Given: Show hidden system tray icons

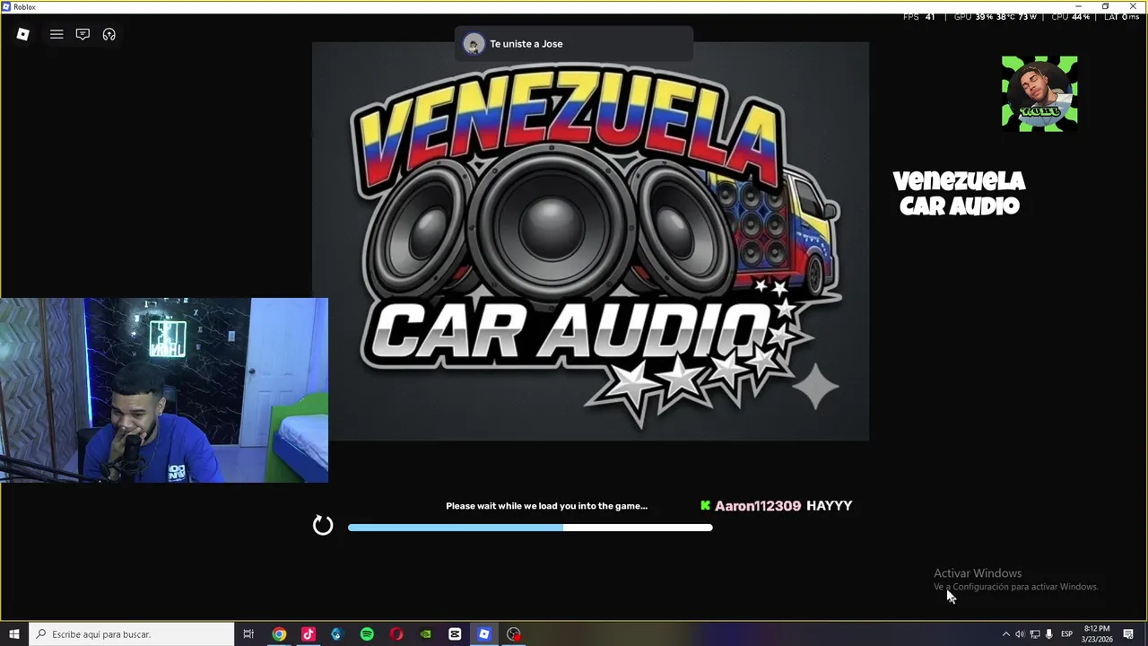Looking at the screenshot, I should [x=1005, y=634].
